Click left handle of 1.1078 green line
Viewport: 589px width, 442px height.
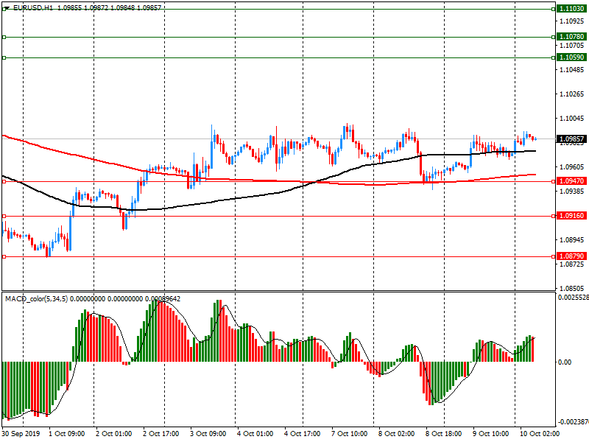(x=4, y=37)
